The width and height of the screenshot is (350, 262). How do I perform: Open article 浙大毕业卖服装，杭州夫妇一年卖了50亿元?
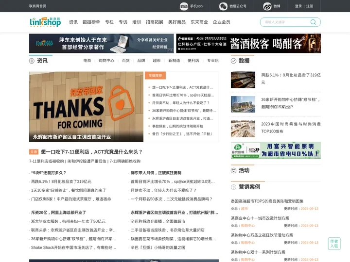point(69,221)
